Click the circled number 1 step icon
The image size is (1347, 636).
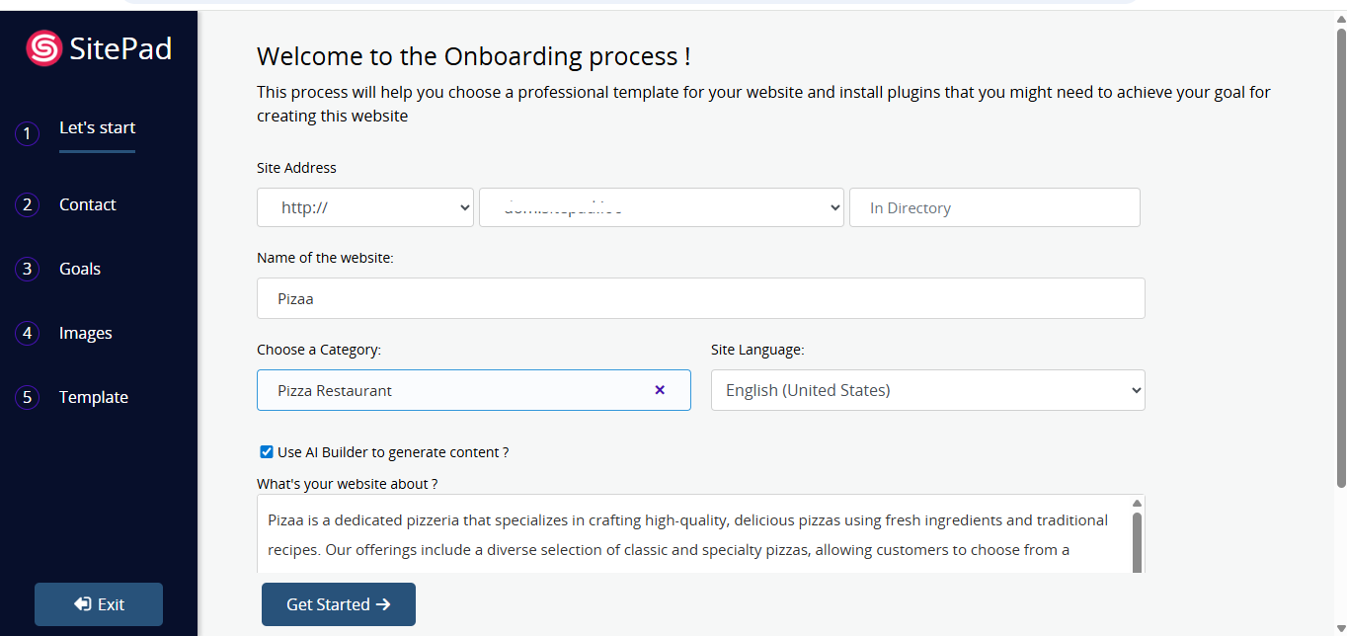pos(27,133)
